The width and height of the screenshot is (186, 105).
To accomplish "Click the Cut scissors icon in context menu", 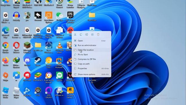I will pyautogui.click(x=75, y=34).
